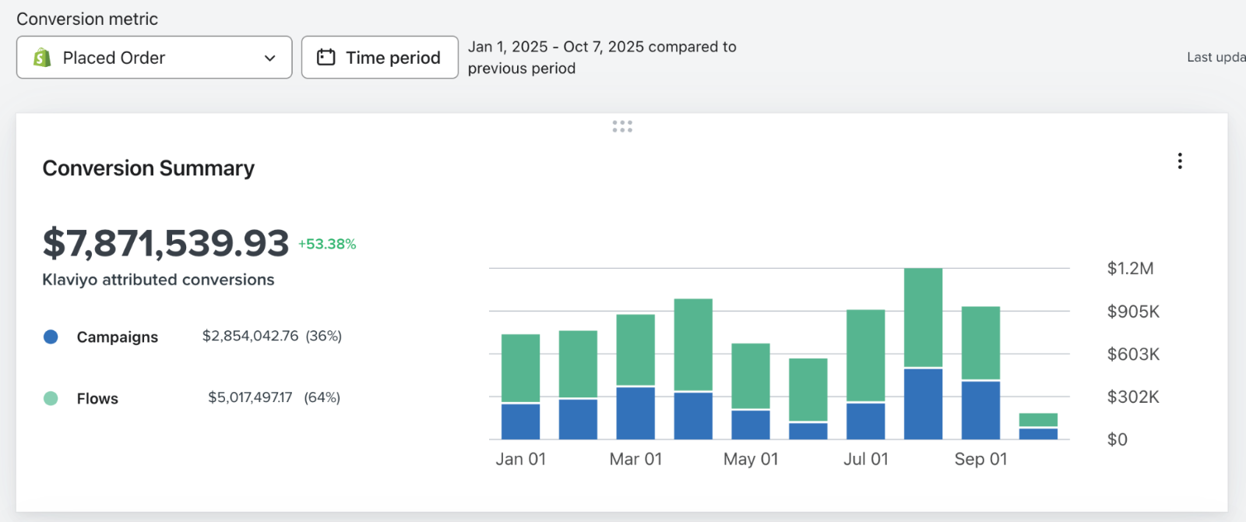The height and width of the screenshot is (522, 1246).
Task: Toggle the Campaigns series label
Action: click(118, 337)
